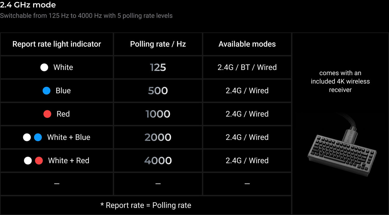Click the Report rate light indicator header
Viewport: 389px width, 215px height.
[x=57, y=44]
